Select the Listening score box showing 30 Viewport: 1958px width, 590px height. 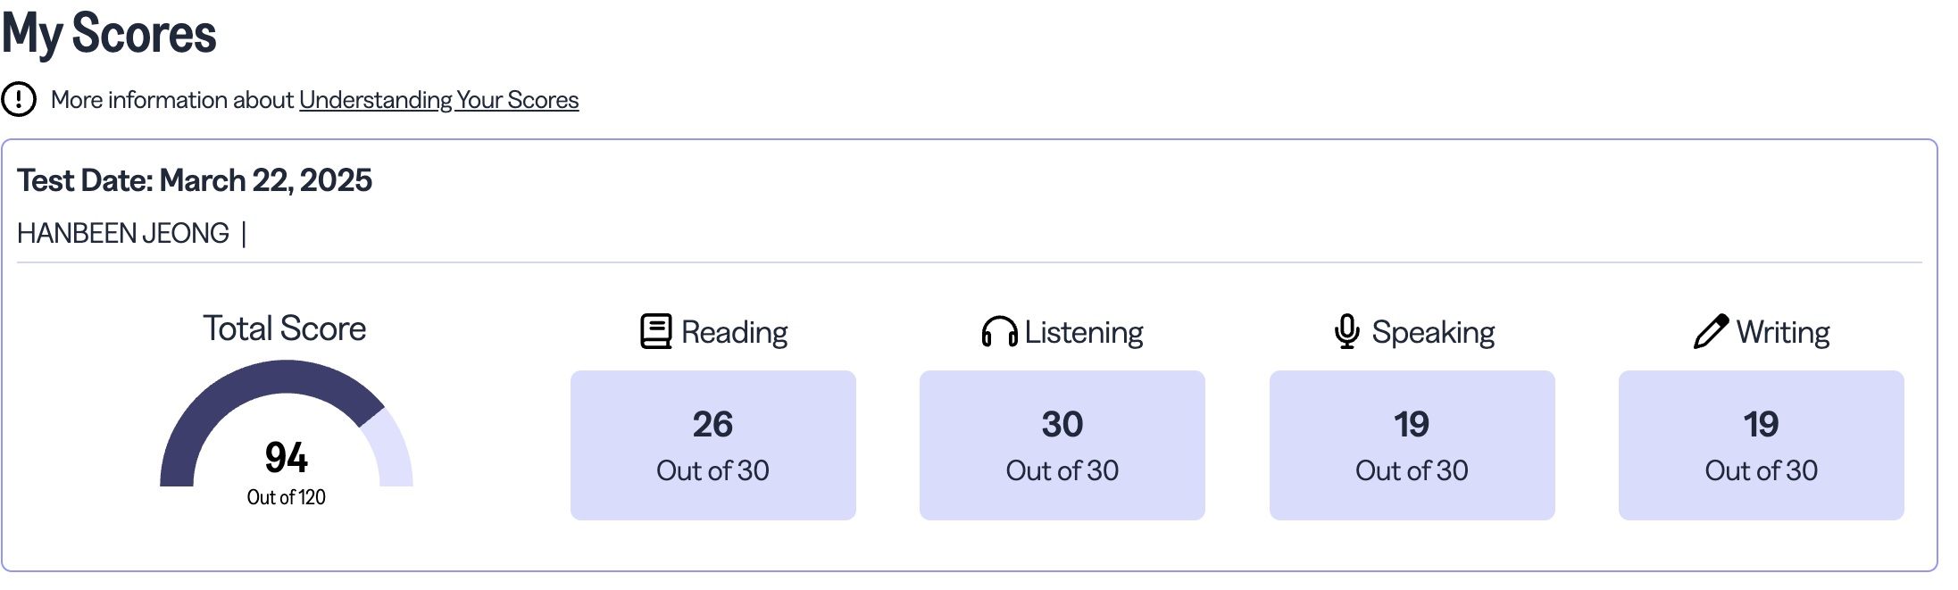coord(1062,445)
